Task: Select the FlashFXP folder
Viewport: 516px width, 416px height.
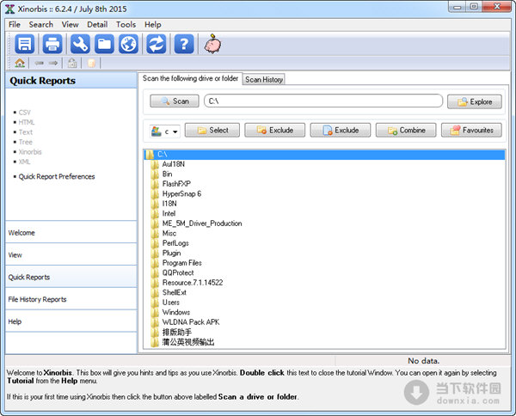Action: pyautogui.click(x=176, y=184)
